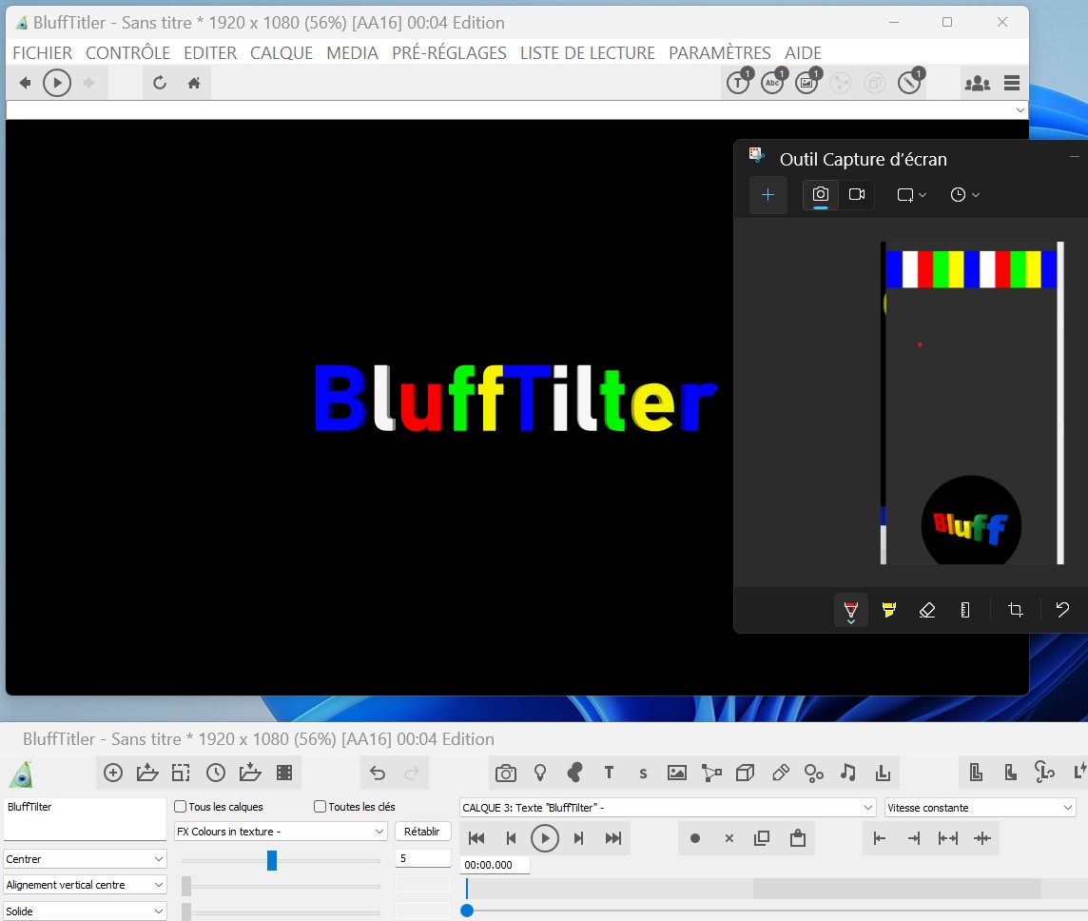Click the save show folder-arrow icon
1088x921 pixels.
tap(250, 773)
